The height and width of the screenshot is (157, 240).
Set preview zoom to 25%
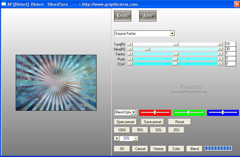click(x=176, y=130)
